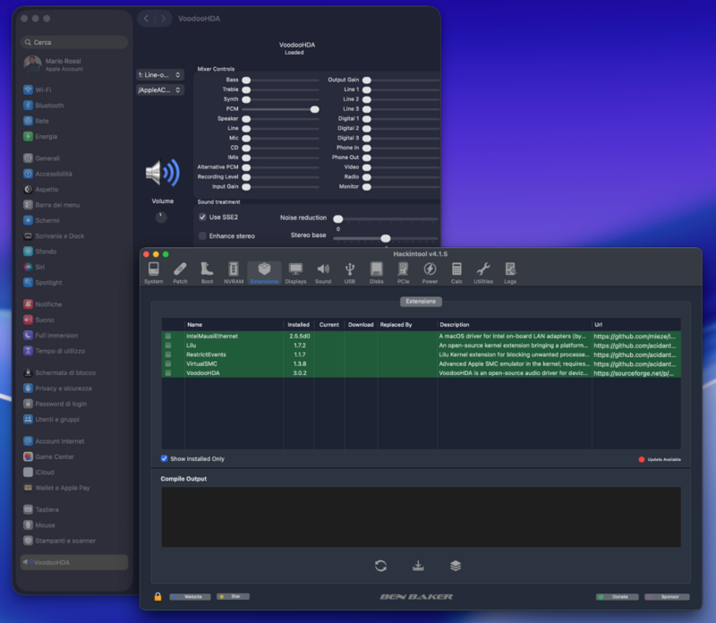Adjust the Noise reduction slider
Viewport: 716px width, 623px height.
338,218
